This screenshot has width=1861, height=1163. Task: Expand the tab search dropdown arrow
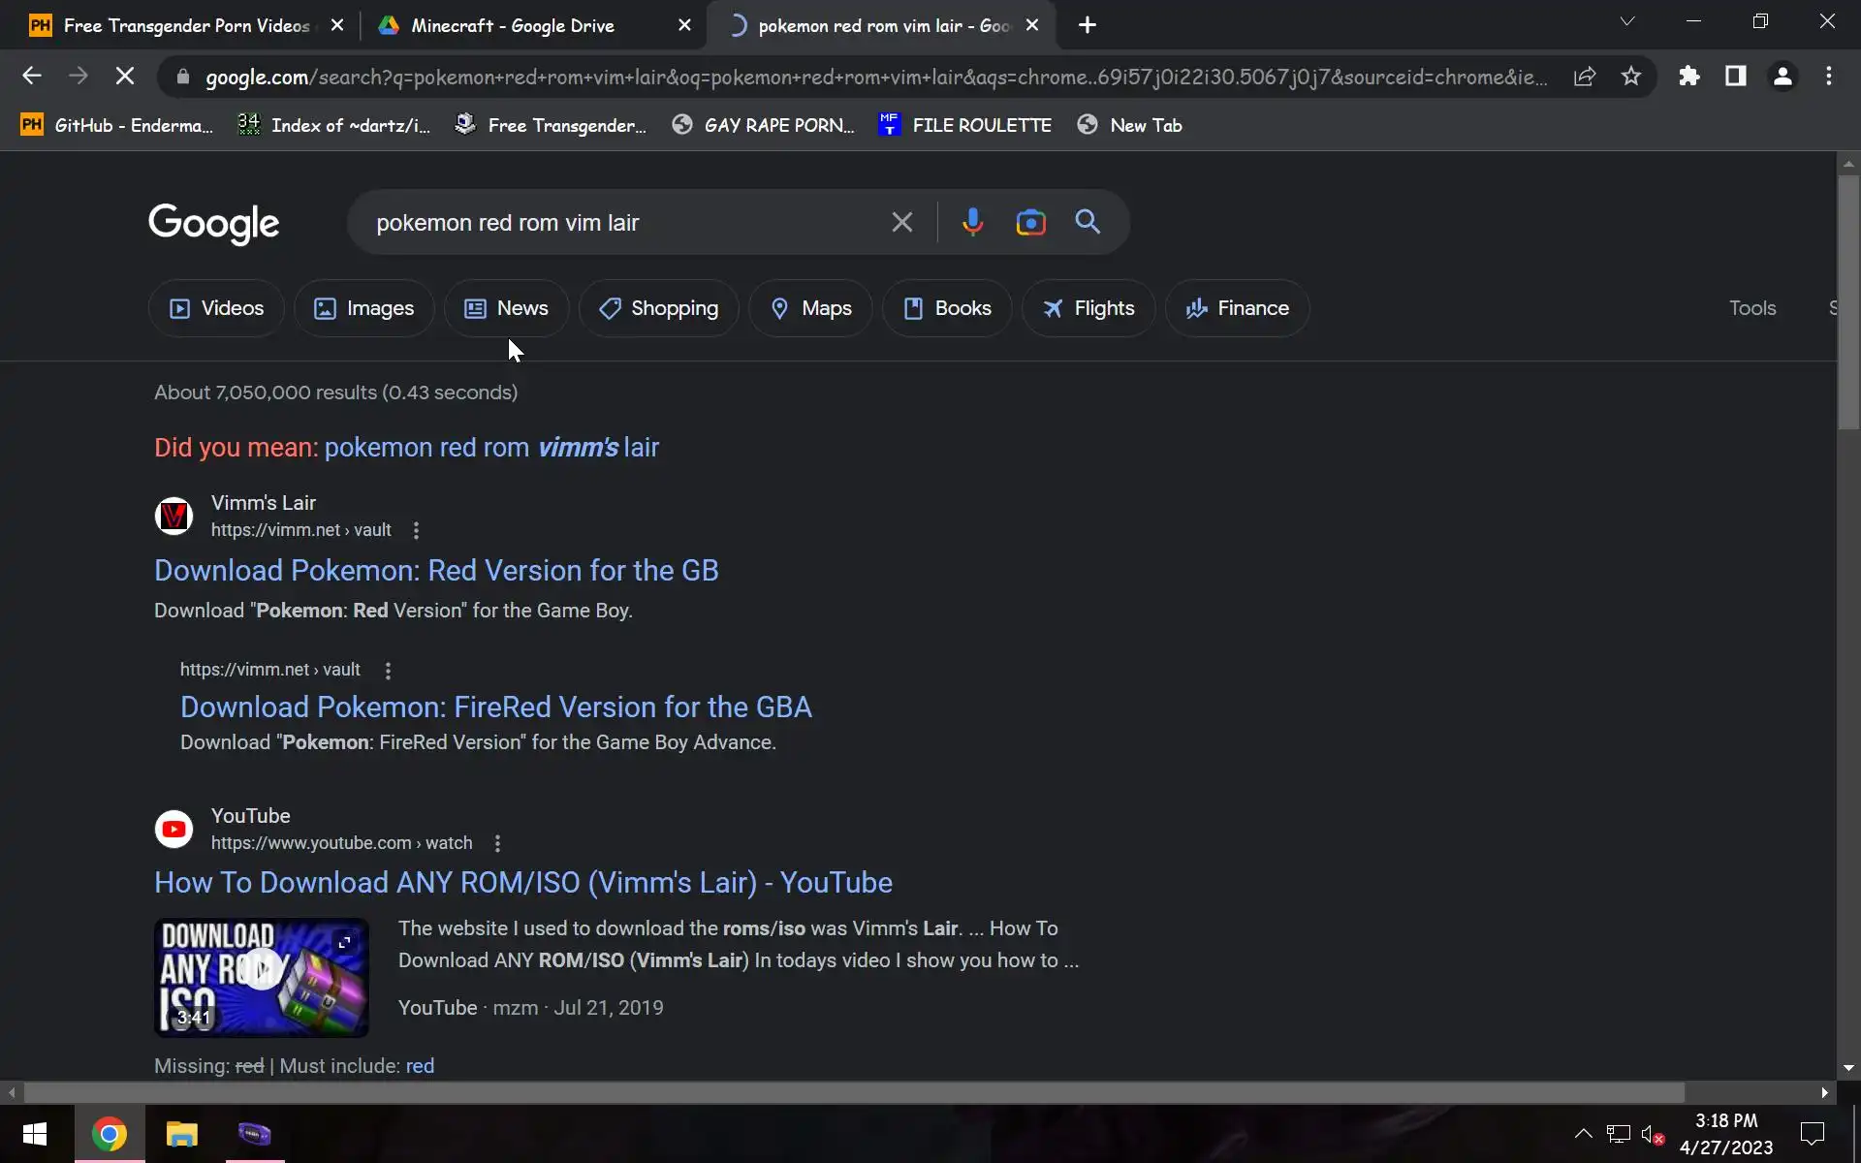pyautogui.click(x=1627, y=22)
